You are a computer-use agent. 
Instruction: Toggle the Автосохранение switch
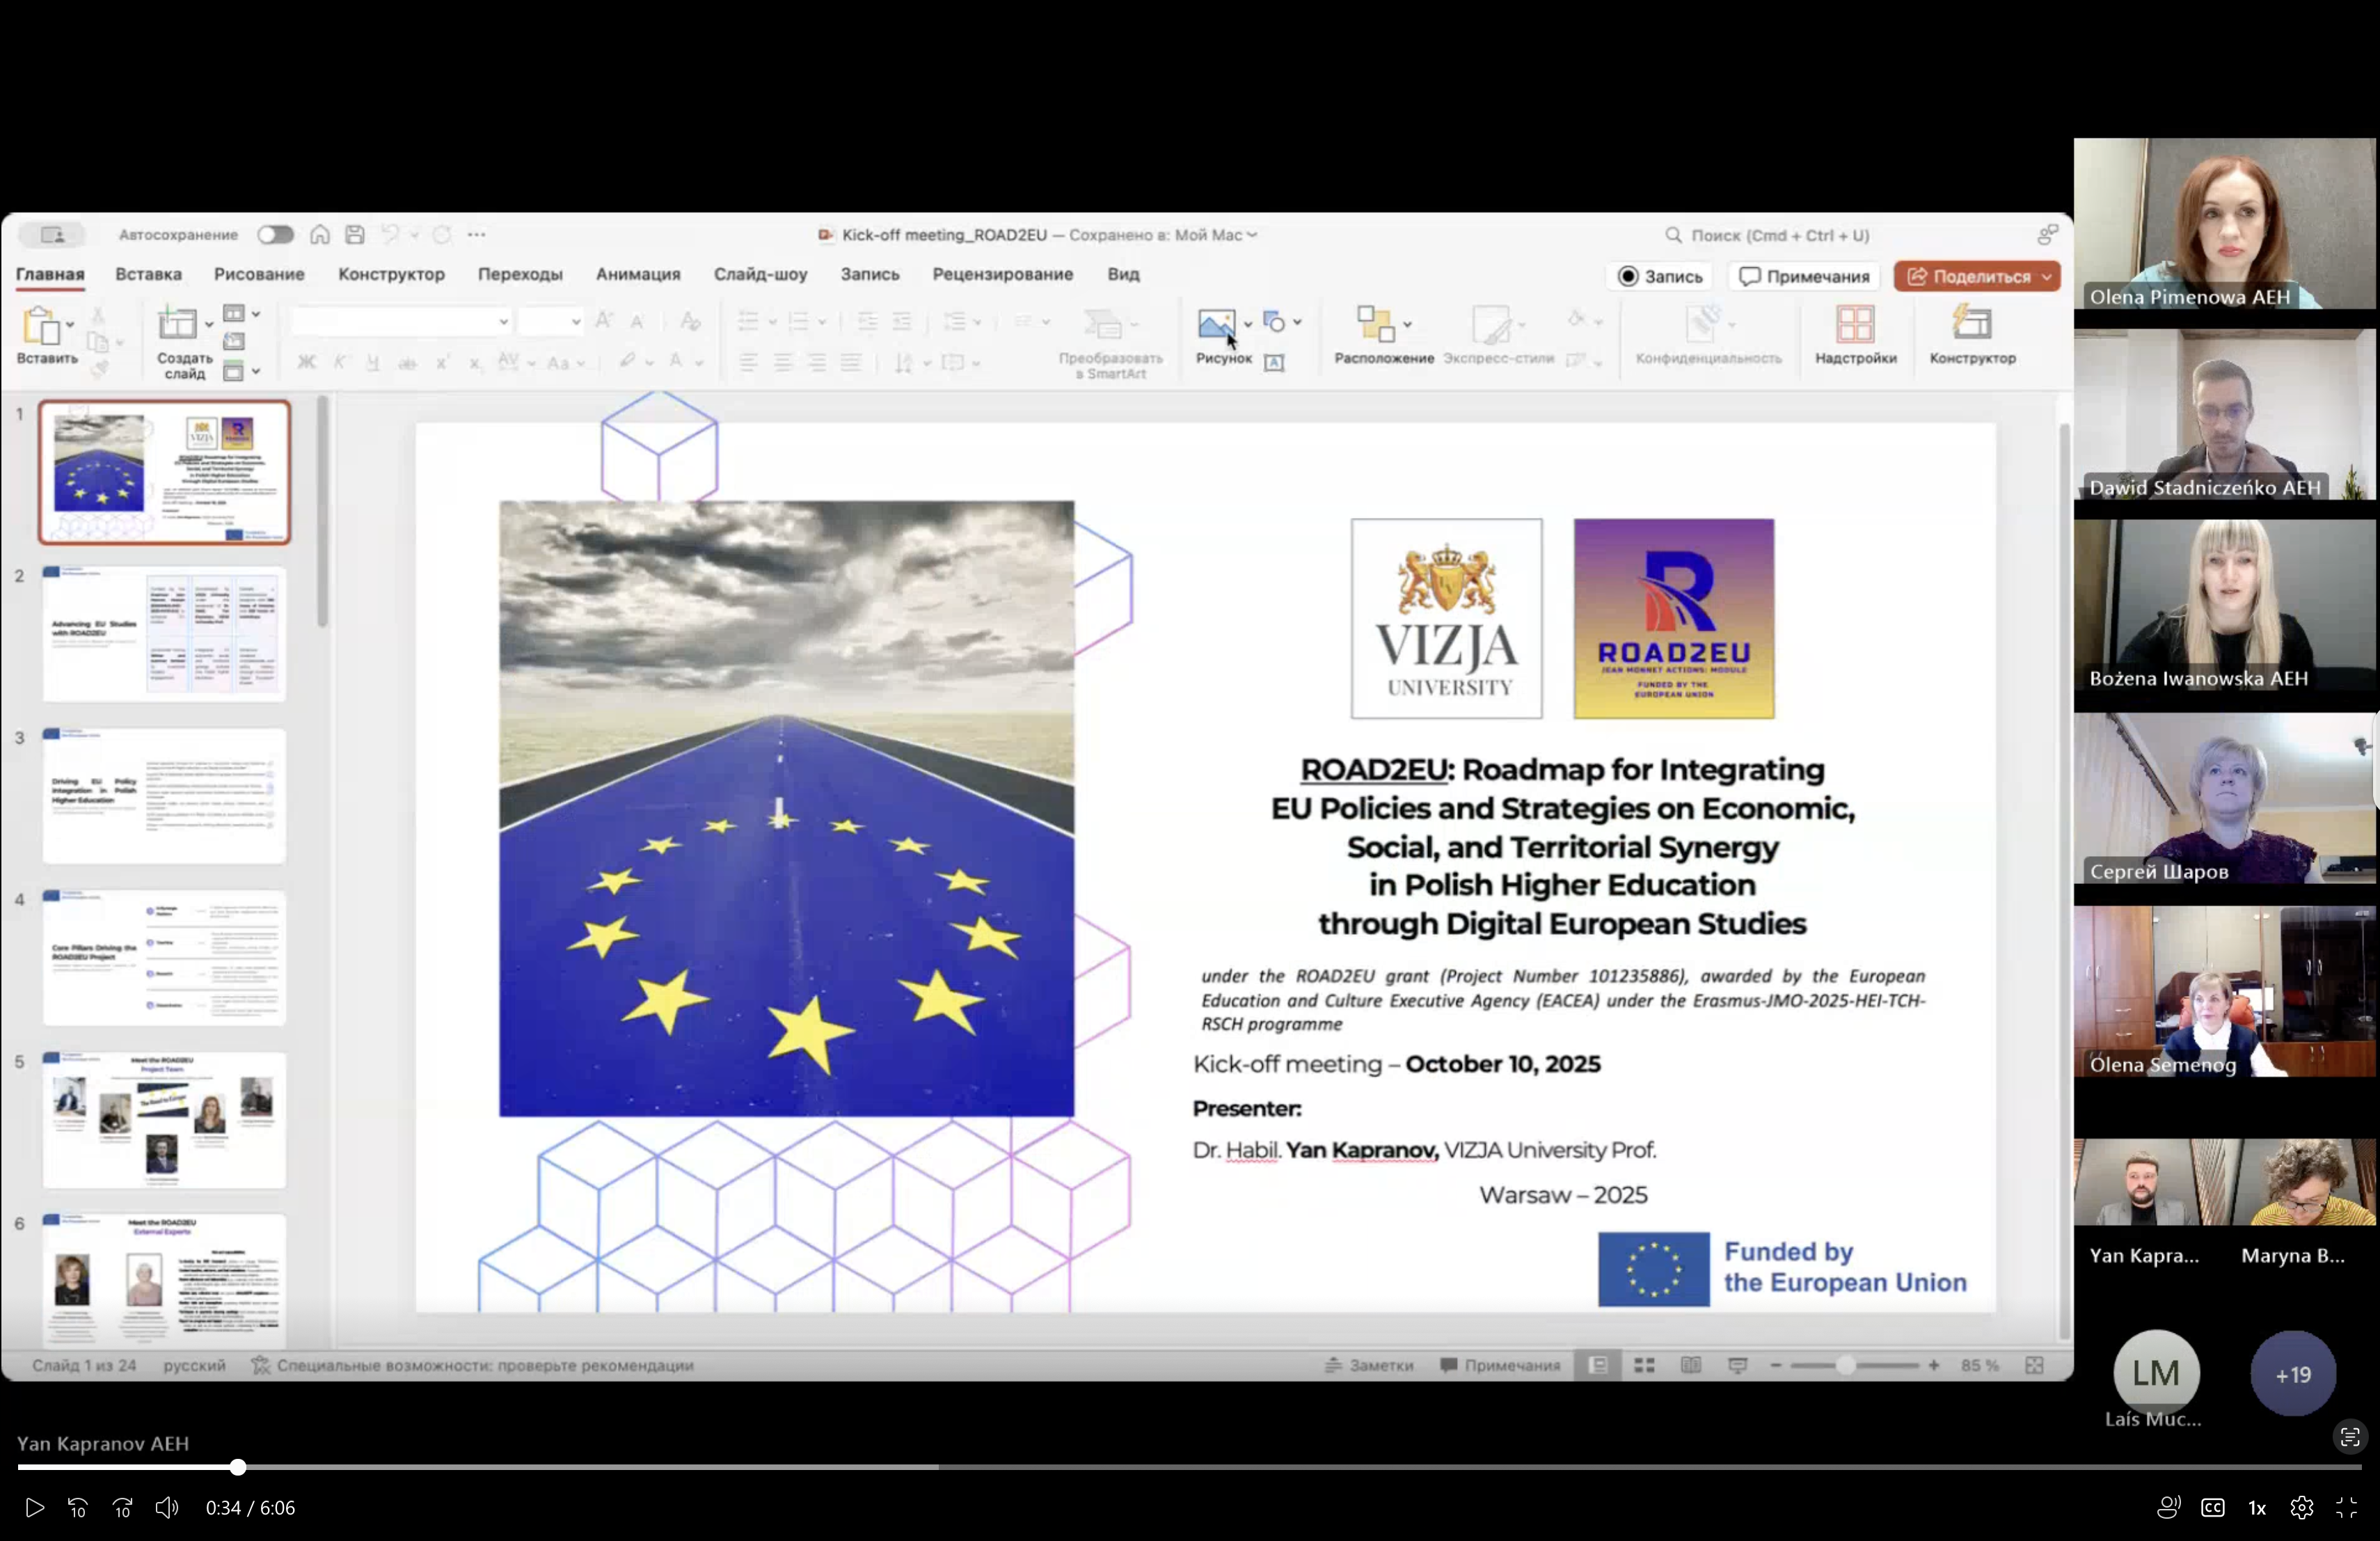[275, 235]
